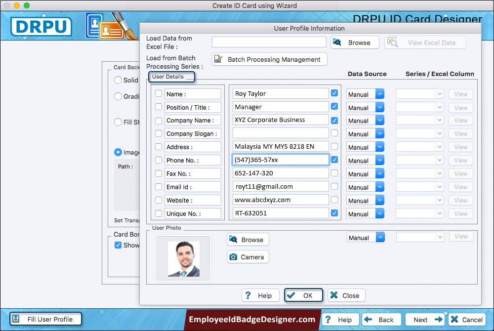Click the Help button in dialog
Screen dimensions: 494x331
pyautogui.click(x=260, y=295)
